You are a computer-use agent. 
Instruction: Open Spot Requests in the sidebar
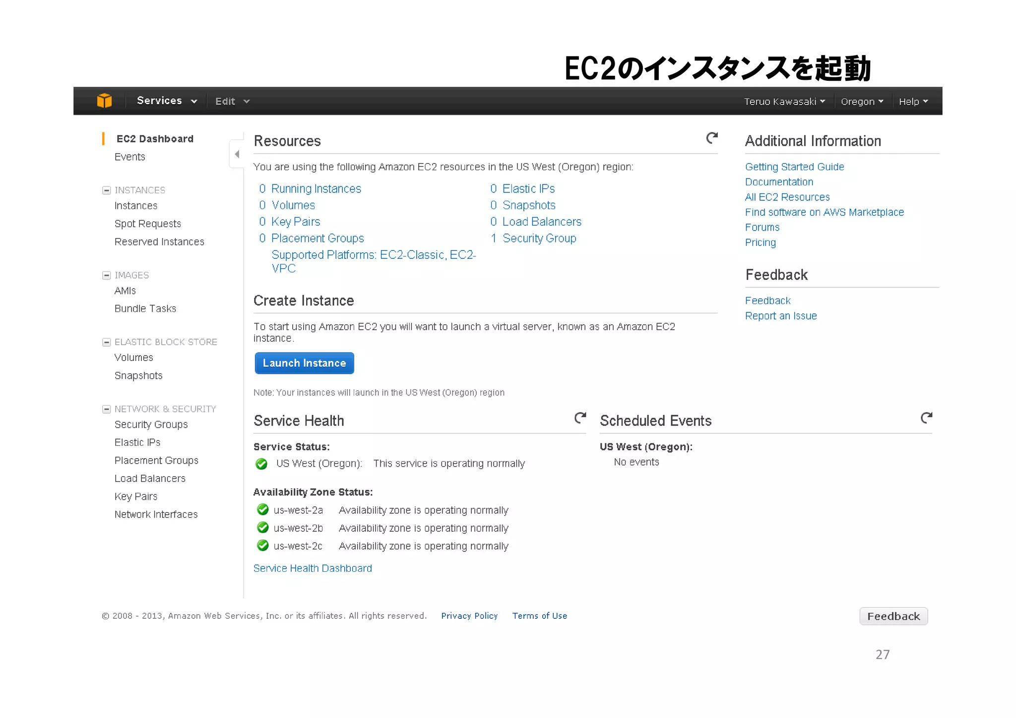[148, 224]
